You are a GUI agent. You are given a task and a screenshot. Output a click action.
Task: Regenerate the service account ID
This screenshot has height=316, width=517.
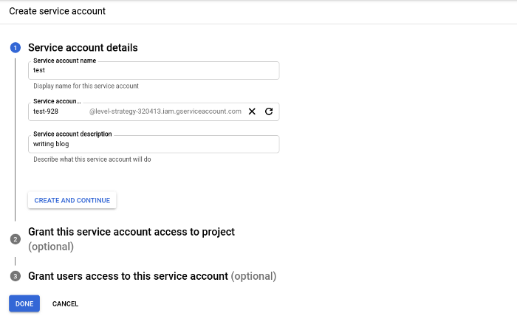point(269,111)
